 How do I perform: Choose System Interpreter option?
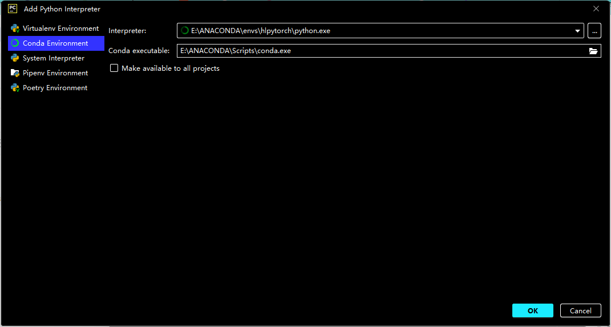pyautogui.click(x=56, y=58)
